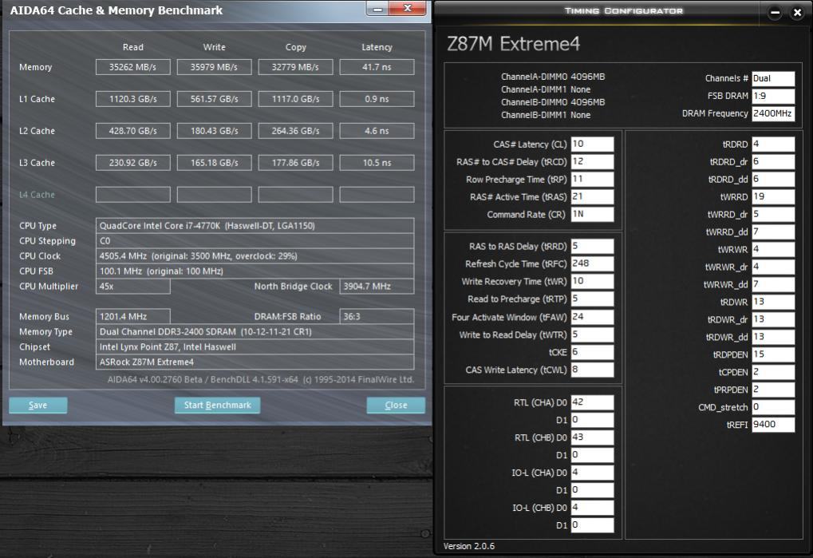This screenshot has height=558, width=813.
Task: Click the Command Rate (CR) field 1N
Action: (x=592, y=214)
